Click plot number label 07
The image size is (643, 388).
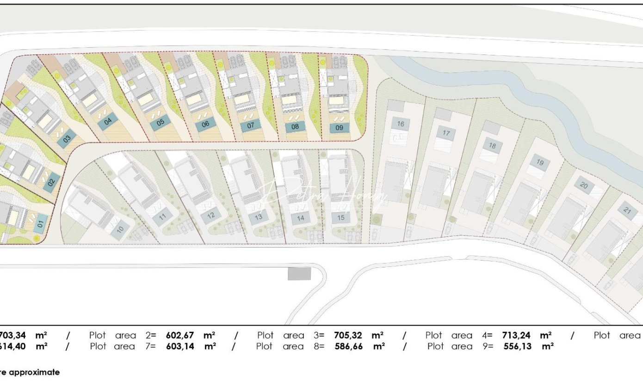click(251, 125)
